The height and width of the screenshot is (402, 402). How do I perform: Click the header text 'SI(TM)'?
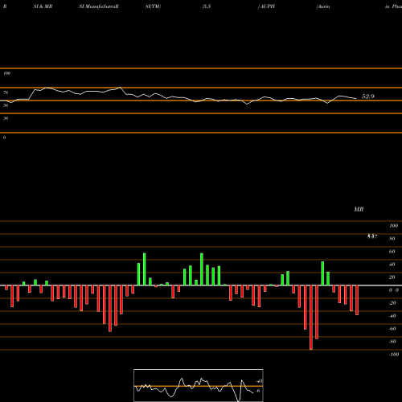(x=153, y=6)
